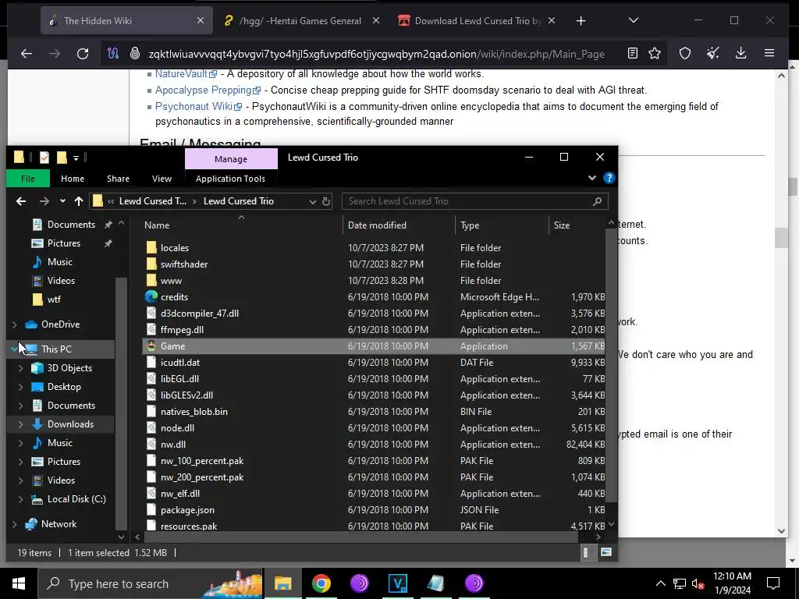Expand the Downloads tree node
The height and width of the screenshot is (599, 799).
20,424
